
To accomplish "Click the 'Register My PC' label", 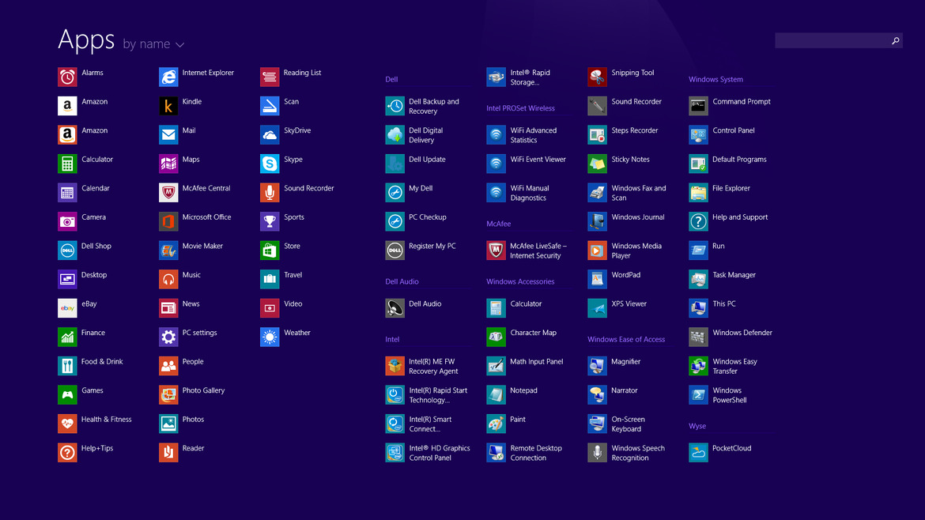I will point(432,246).
